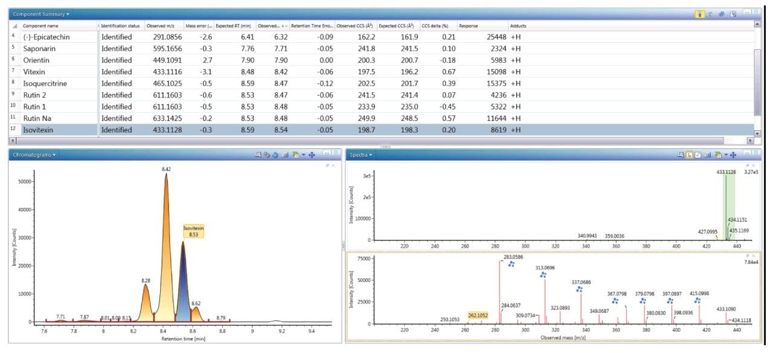
Task: Click the 8.28 peak label in chromatogram
Action: click(x=146, y=281)
